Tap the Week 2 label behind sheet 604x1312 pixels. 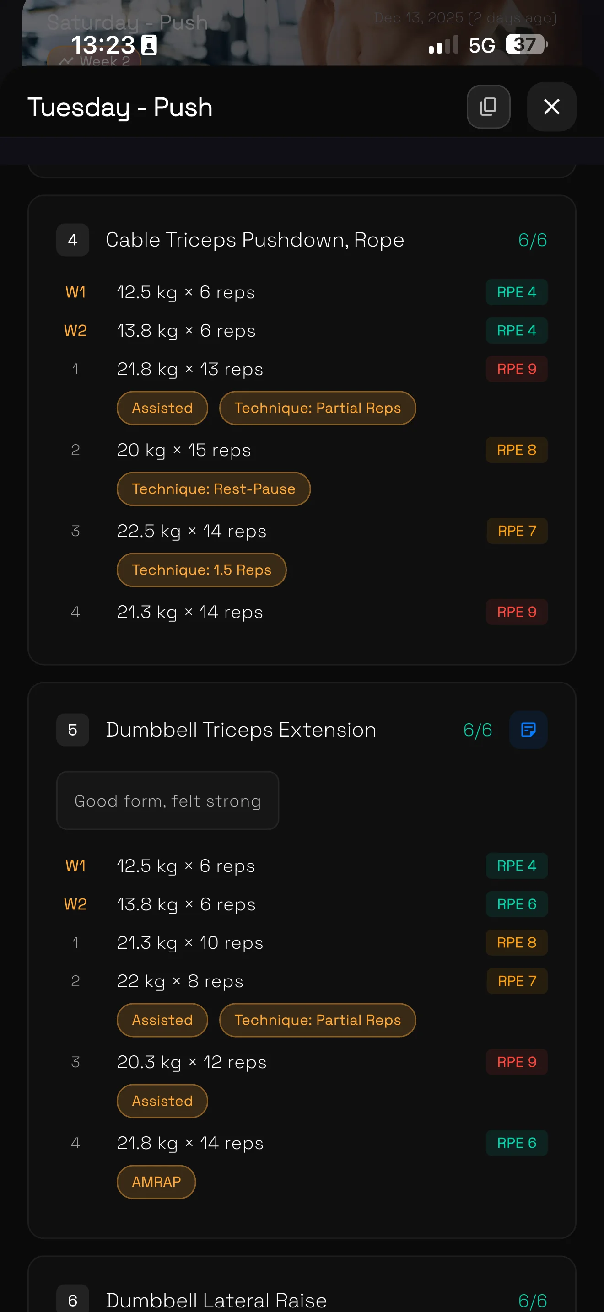point(104,61)
